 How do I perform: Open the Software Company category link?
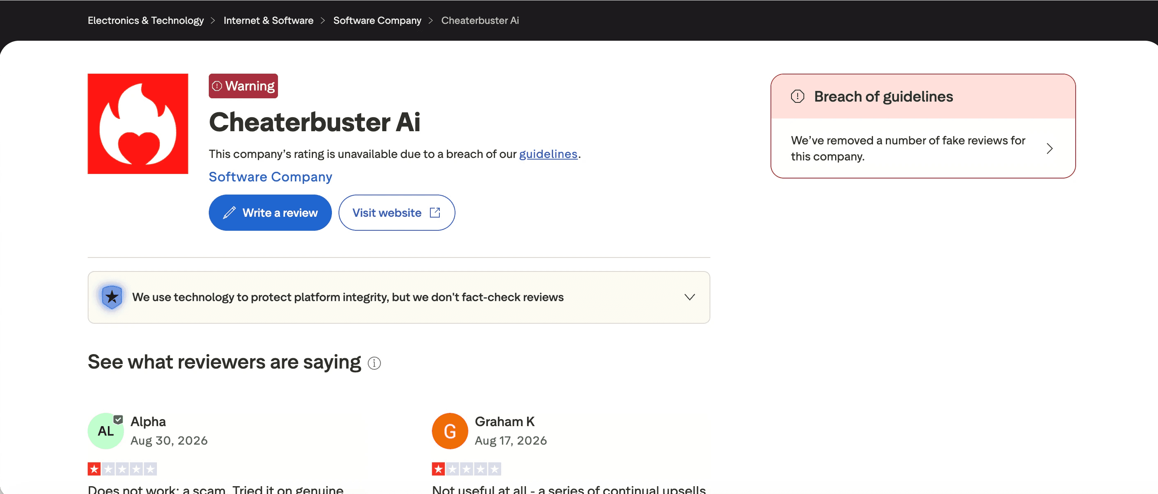[270, 177]
